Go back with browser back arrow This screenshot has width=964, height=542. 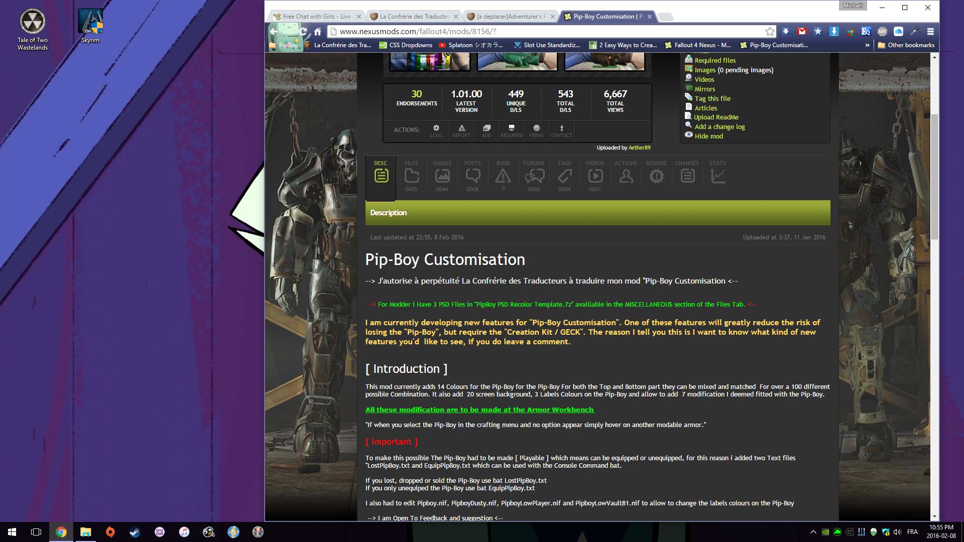click(274, 32)
